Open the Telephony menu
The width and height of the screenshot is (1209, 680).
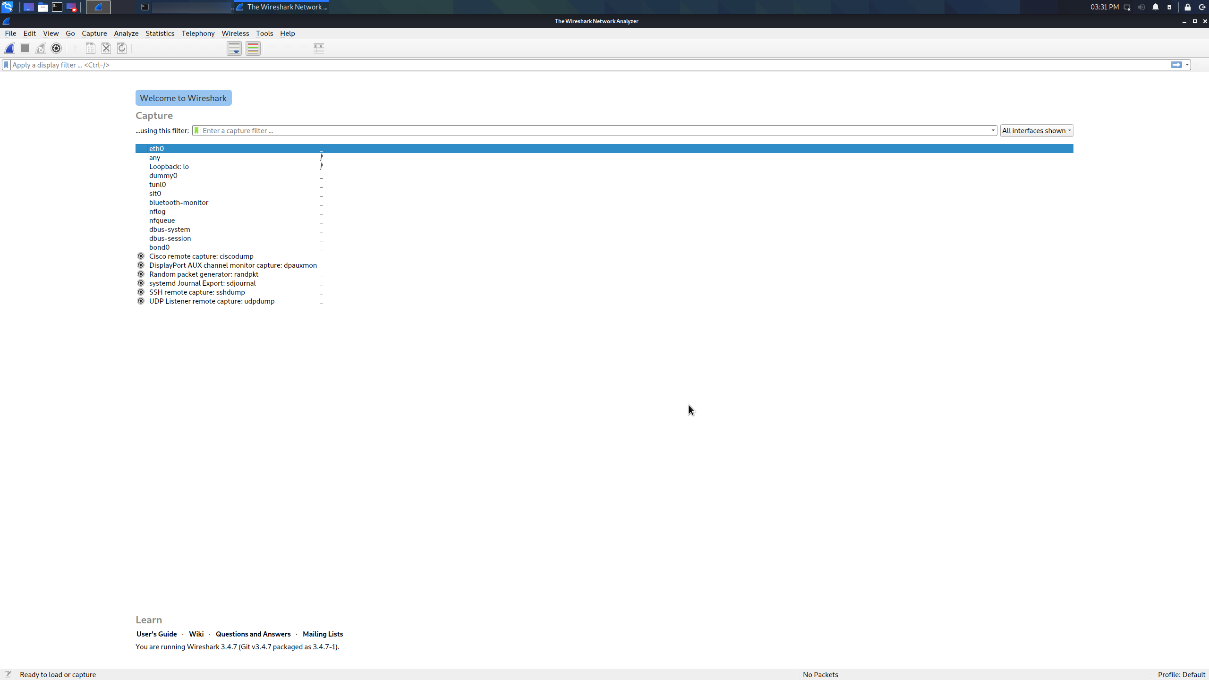click(x=198, y=34)
